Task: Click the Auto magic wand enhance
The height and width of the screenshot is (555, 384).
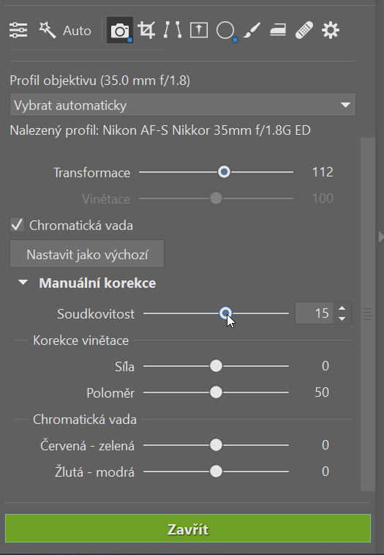Action: [x=65, y=31]
